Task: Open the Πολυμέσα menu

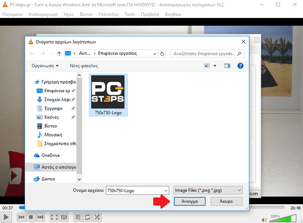Action: 12,14
